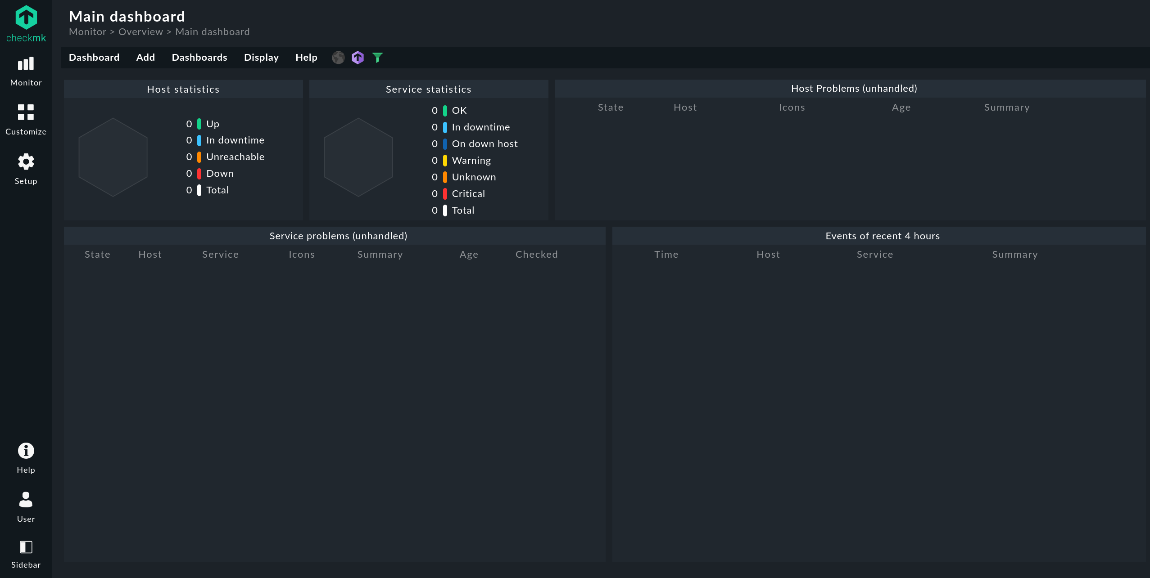Click the On down host entry
The image size is (1150, 578).
tap(484, 144)
